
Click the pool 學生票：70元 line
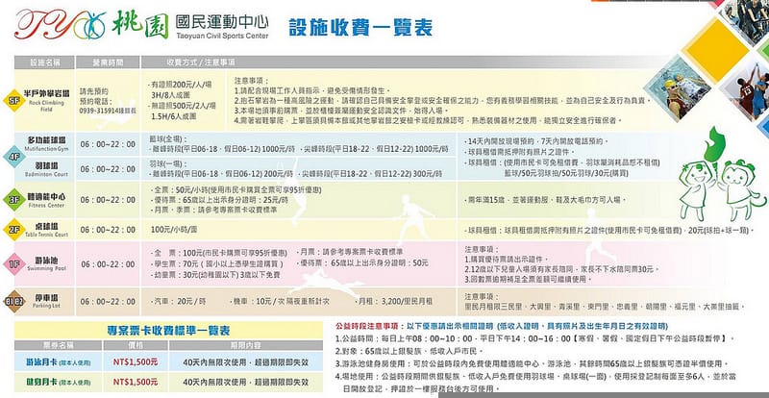215,264
